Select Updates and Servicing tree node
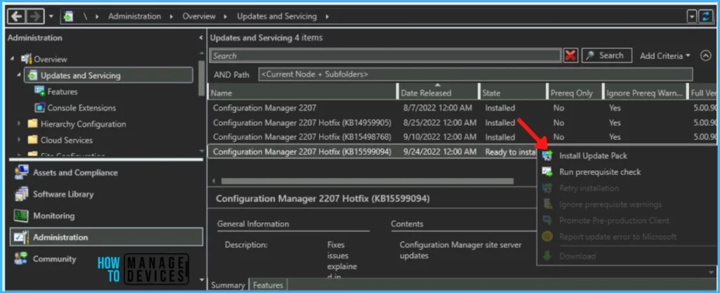The width and height of the screenshot is (720, 293). 108,75
